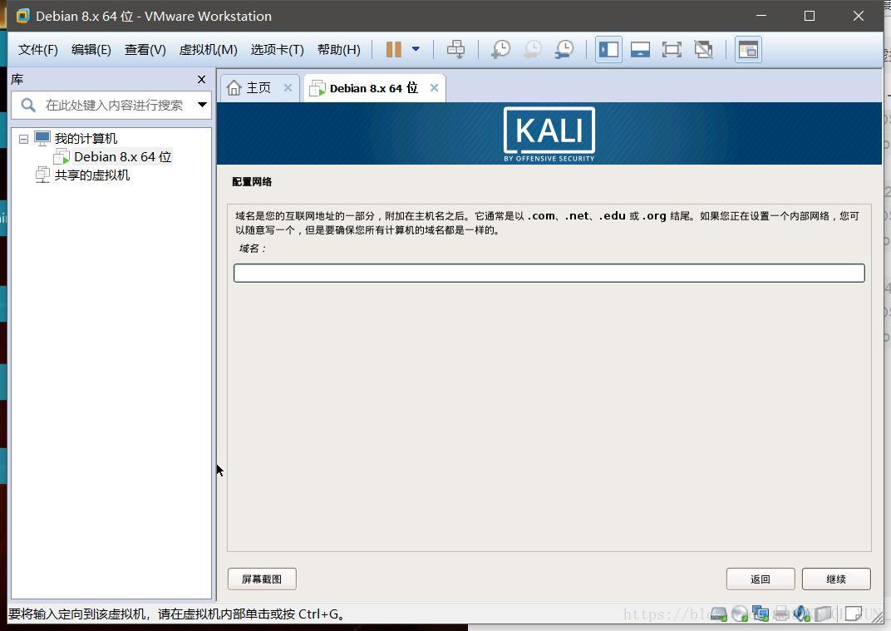Open the snapshot manager
The width and height of the screenshot is (891, 631).
(x=564, y=49)
